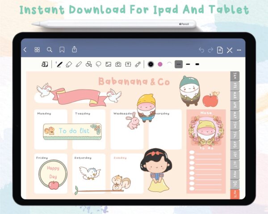Tap the Tuesday planner box

pyautogui.click(x=89, y=129)
